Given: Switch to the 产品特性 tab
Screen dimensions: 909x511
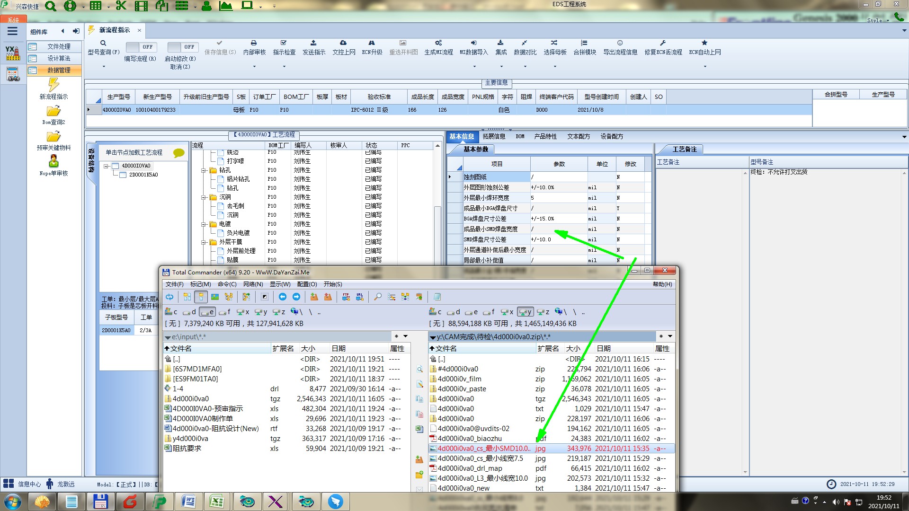Looking at the screenshot, I should [x=545, y=137].
